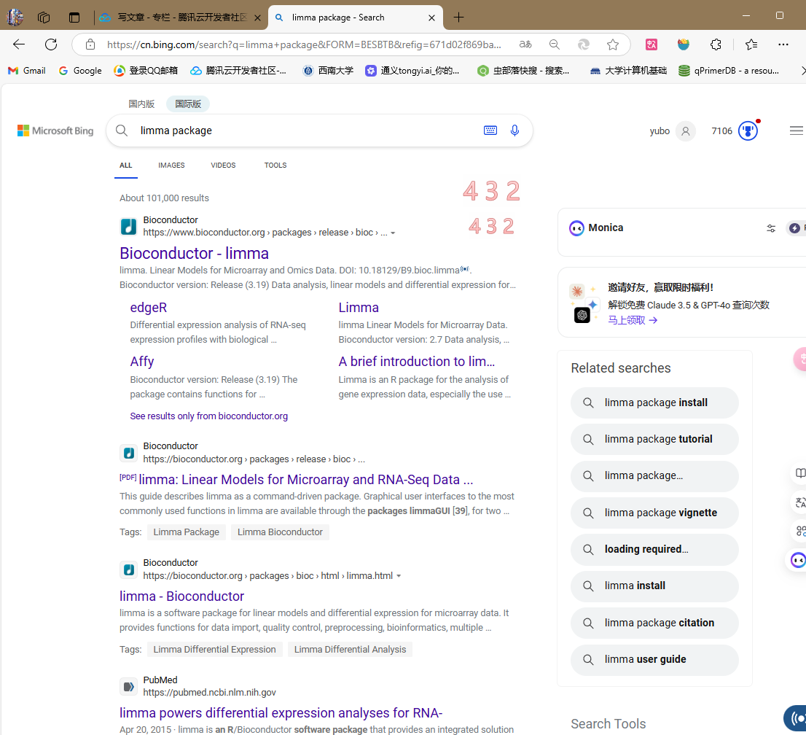Image resolution: width=806 pixels, height=735 pixels.
Task: Search limma package tutorial suggestion
Action: tap(654, 439)
